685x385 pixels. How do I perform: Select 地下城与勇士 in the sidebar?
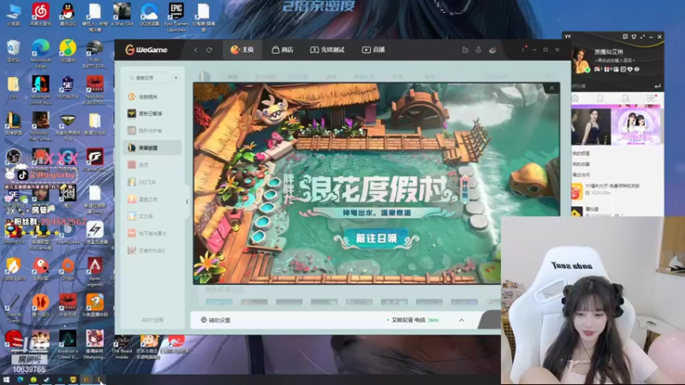pyautogui.click(x=152, y=234)
